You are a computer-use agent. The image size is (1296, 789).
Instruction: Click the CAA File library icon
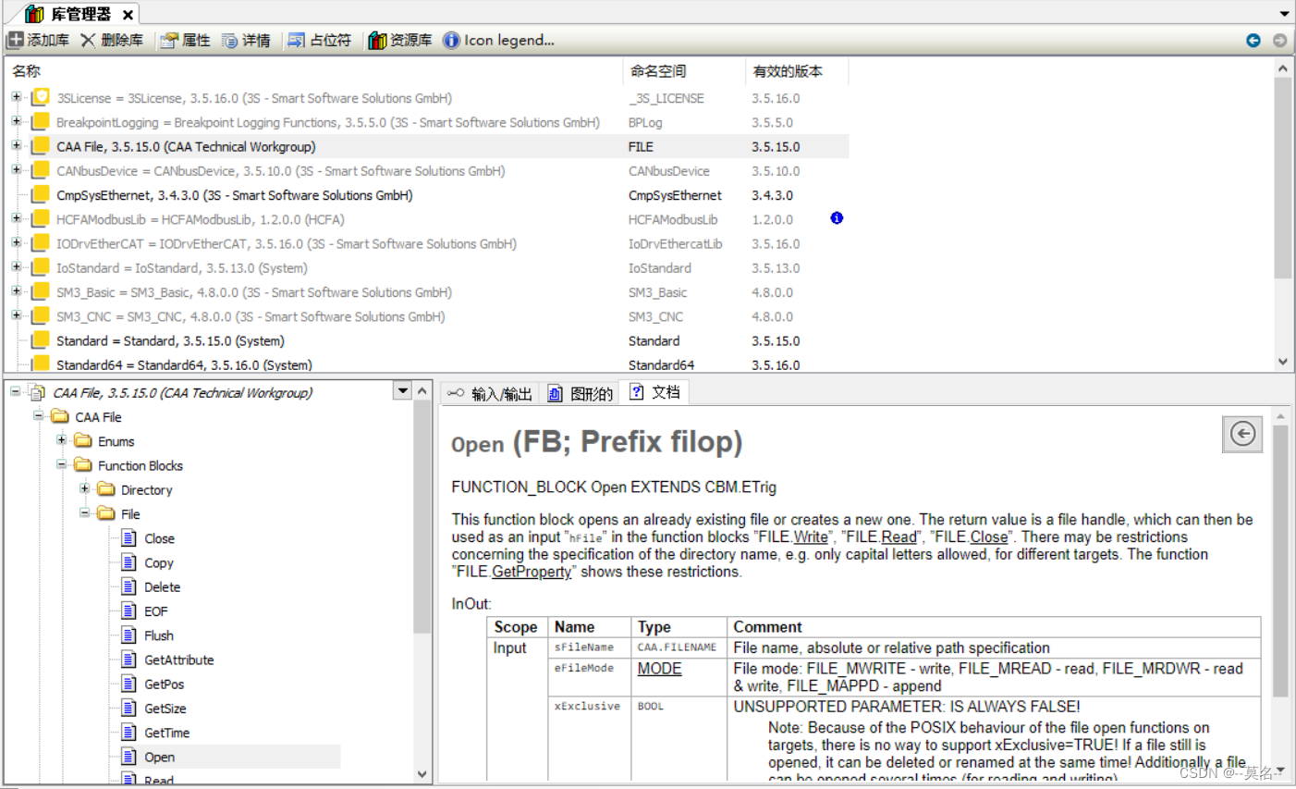tap(41, 146)
